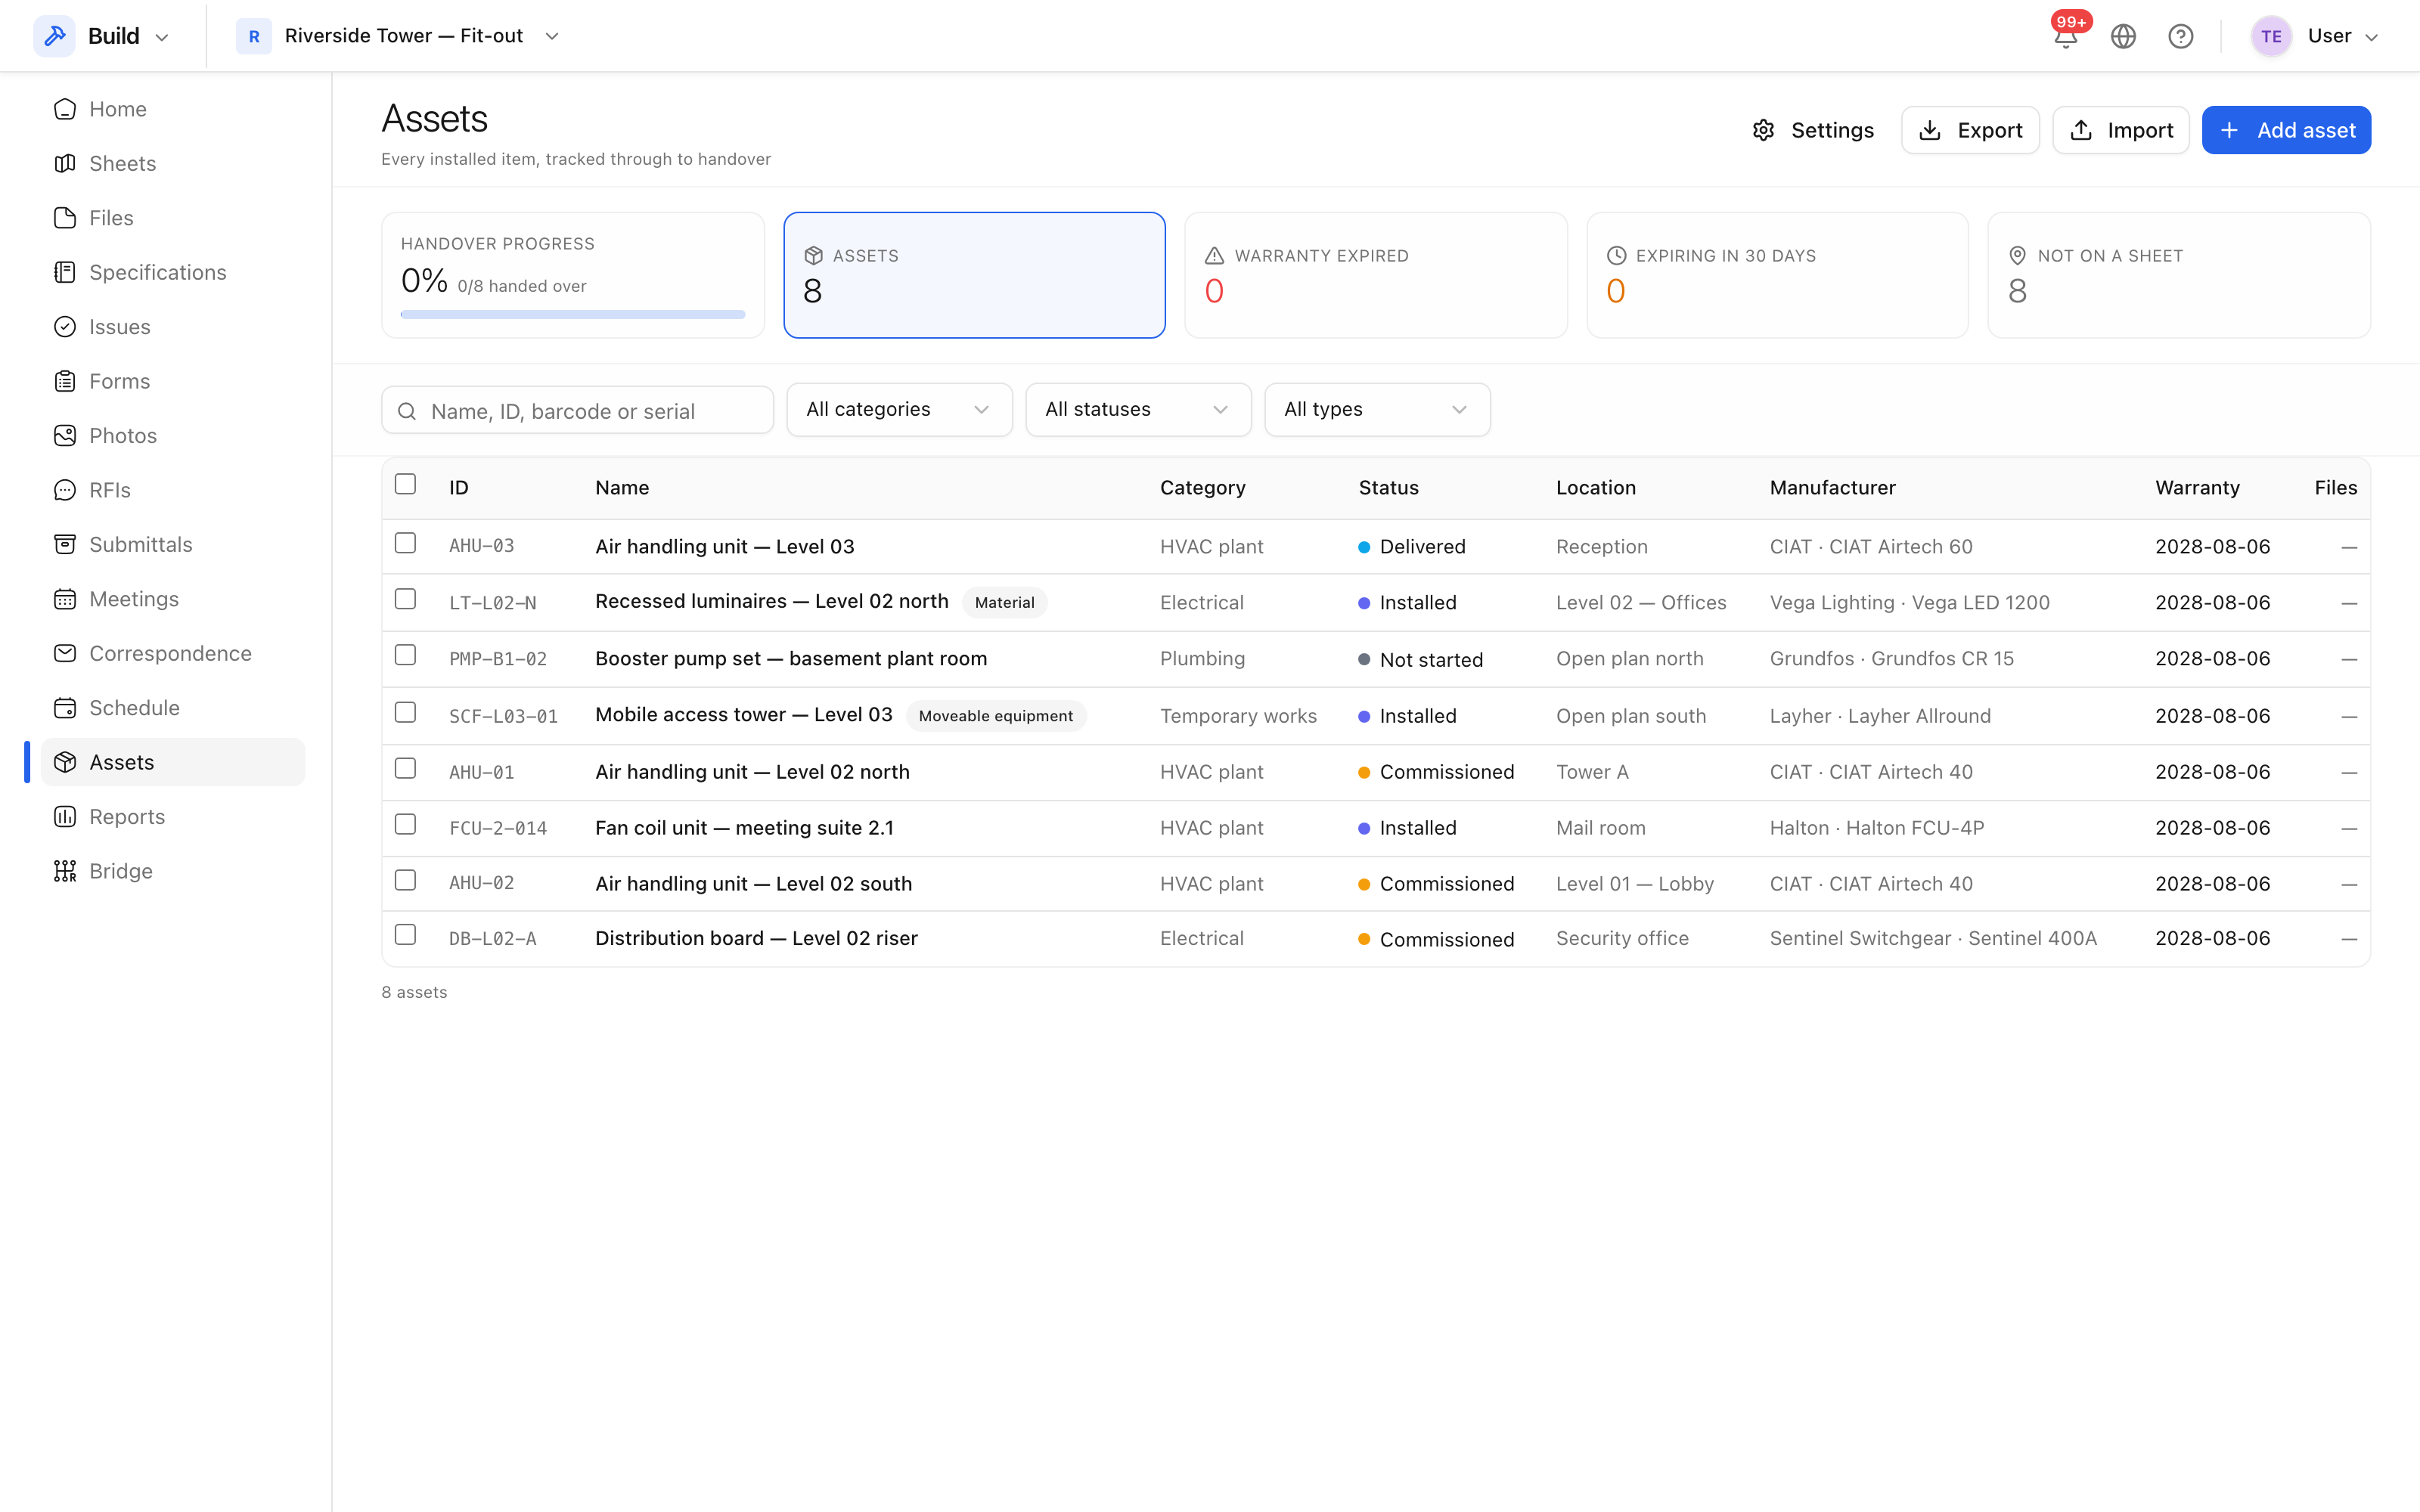
Task: Focus the Name, ID, barcode search field
Action: [x=577, y=411]
